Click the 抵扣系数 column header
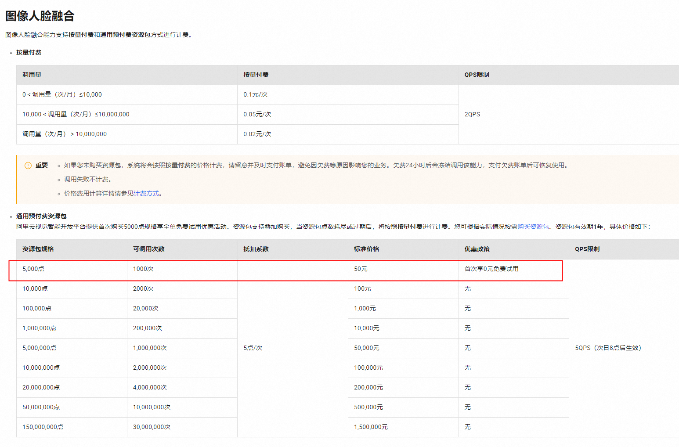679x447 pixels. pos(293,249)
